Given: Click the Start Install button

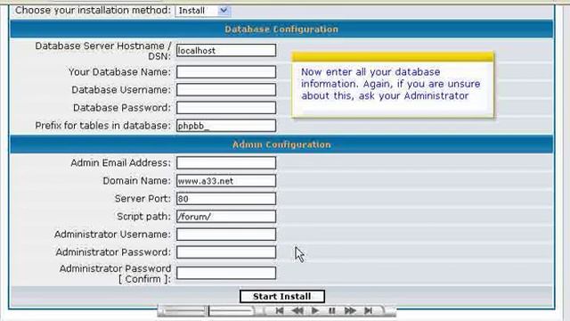Looking at the screenshot, I should [x=282, y=296].
